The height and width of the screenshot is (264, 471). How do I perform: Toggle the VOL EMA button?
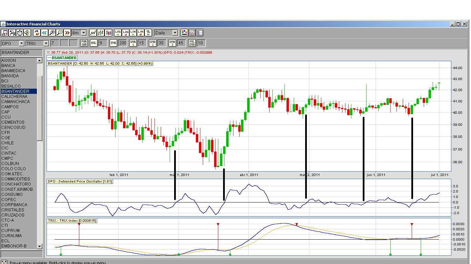tap(192, 43)
